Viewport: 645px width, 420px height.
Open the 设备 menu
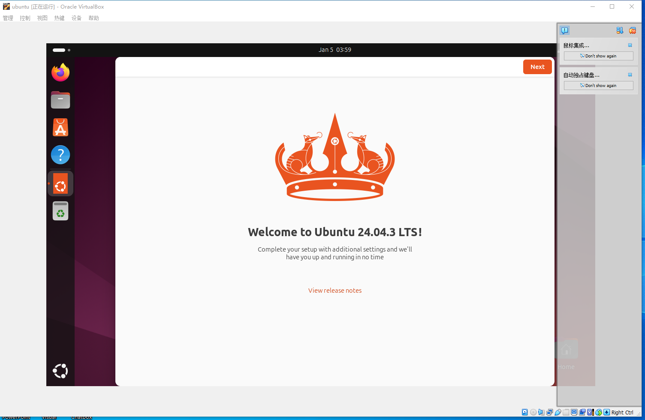click(76, 18)
